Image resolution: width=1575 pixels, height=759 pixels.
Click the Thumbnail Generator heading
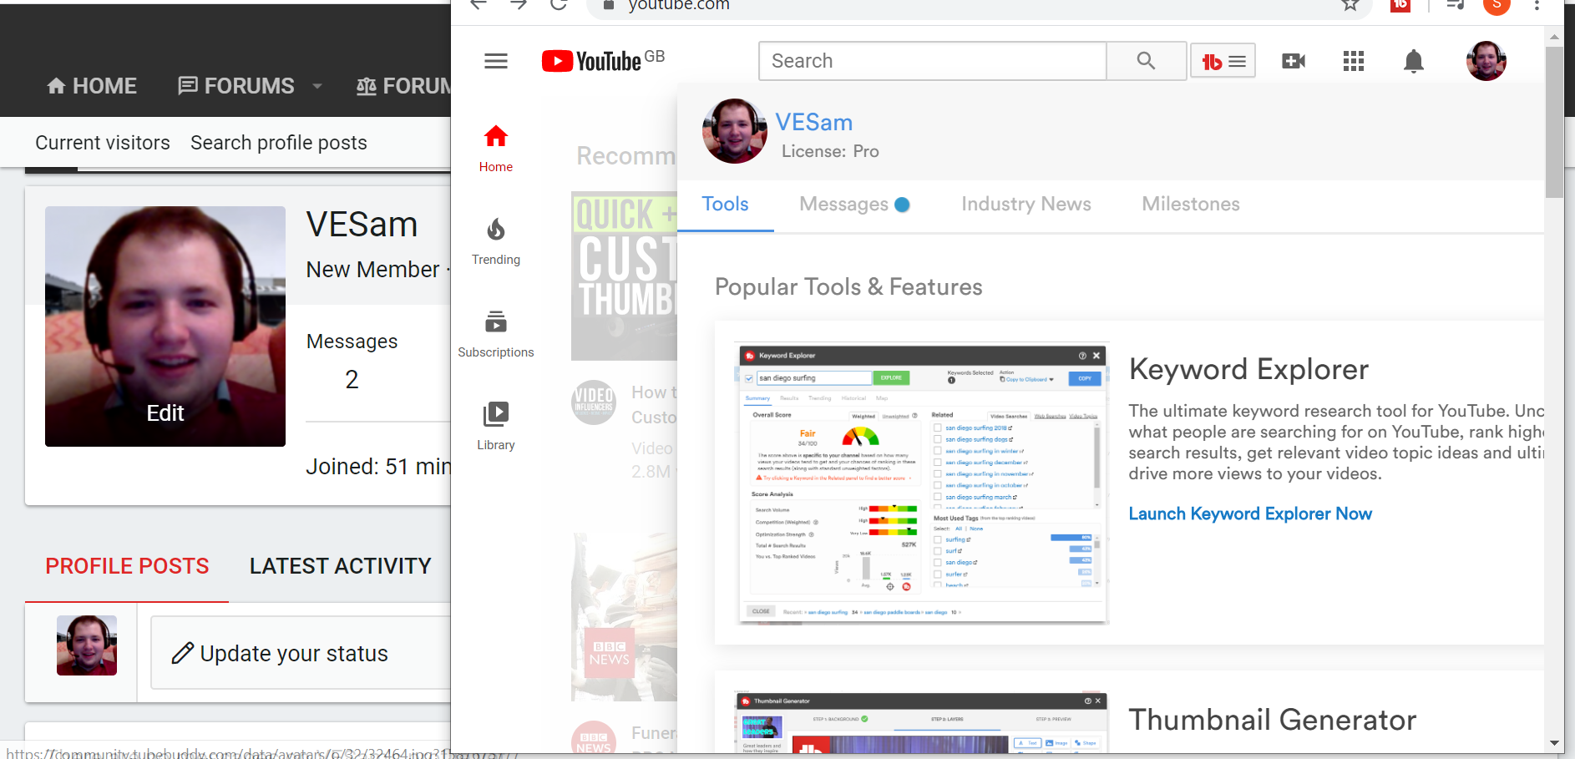click(x=1272, y=720)
